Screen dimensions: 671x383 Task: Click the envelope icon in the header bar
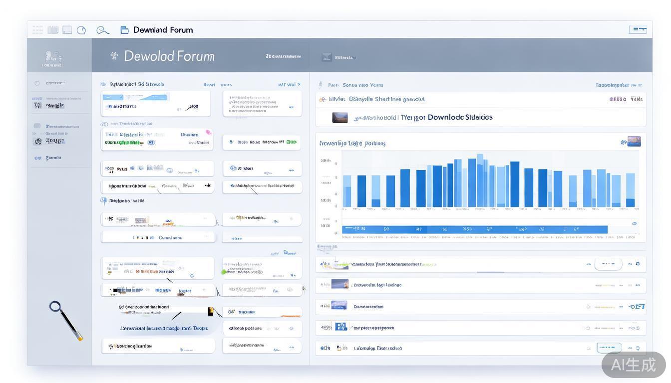click(327, 57)
